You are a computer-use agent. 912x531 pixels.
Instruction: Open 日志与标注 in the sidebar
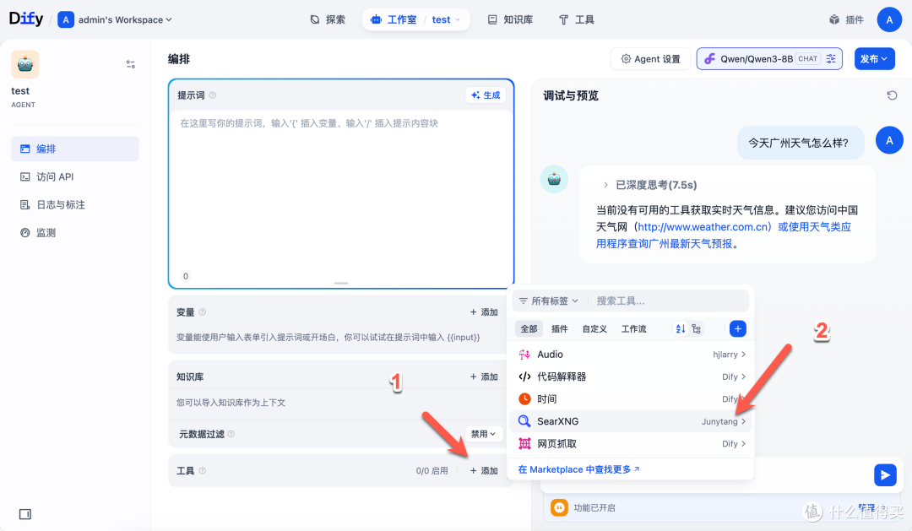pos(75,205)
